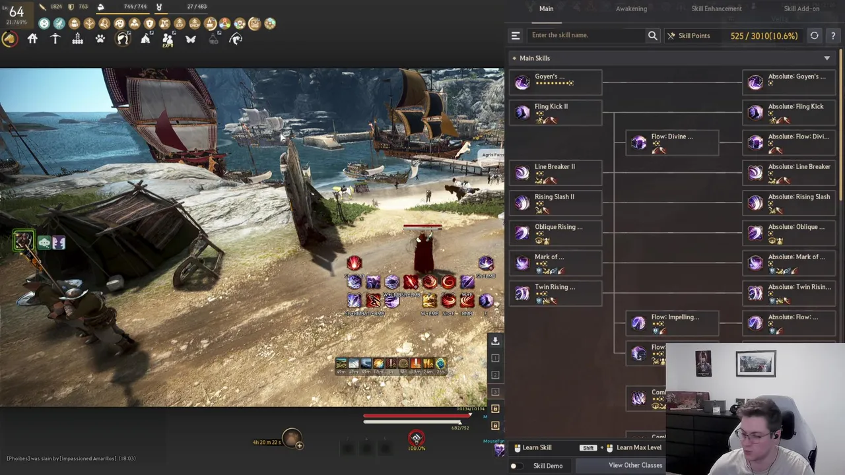Click the Mark of skill entry

556,263
